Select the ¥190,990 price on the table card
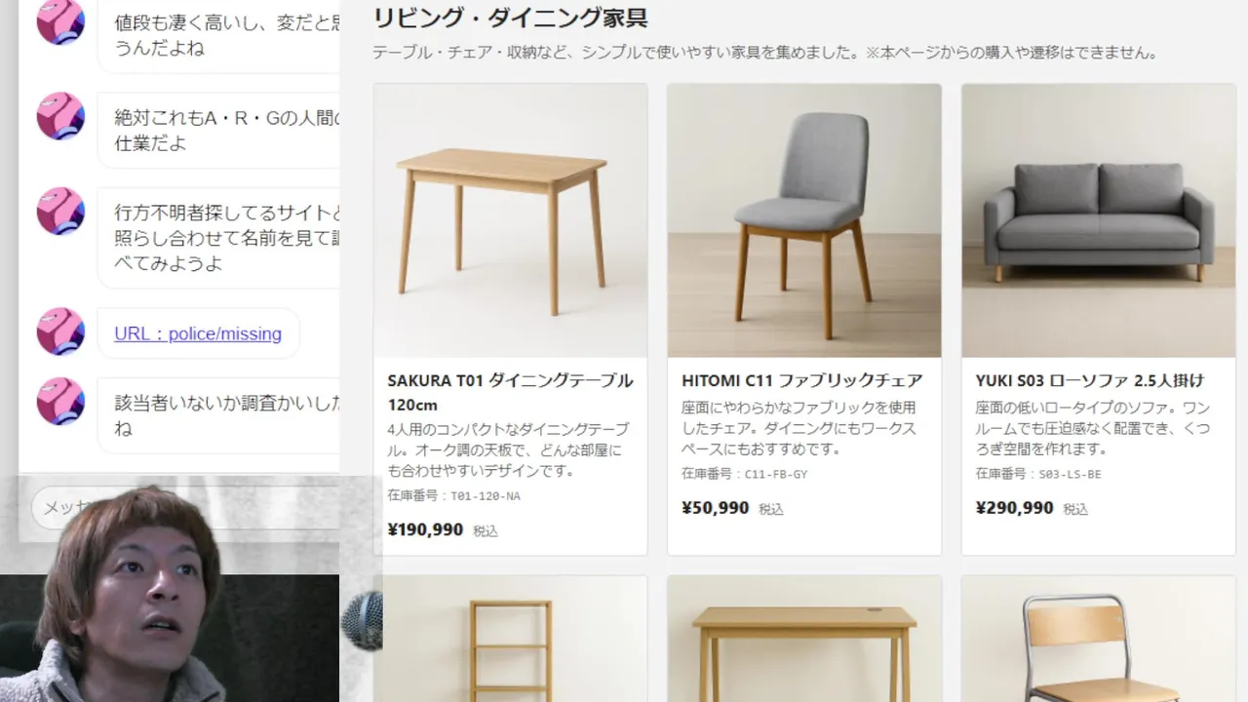This screenshot has width=1248, height=702. [425, 530]
